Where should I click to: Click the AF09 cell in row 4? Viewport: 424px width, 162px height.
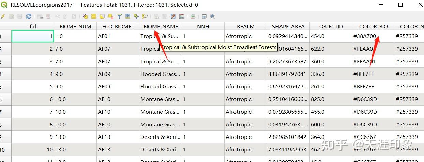pos(118,74)
